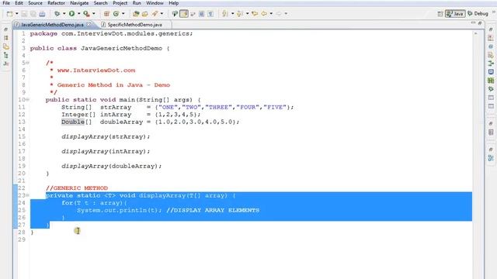The width and height of the screenshot is (497, 279).
Task: Click displayArray(strArray) call on line 15
Action: tap(106, 136)
